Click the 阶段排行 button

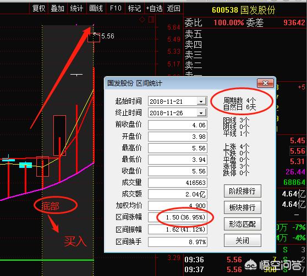click(x=243, y=191)
